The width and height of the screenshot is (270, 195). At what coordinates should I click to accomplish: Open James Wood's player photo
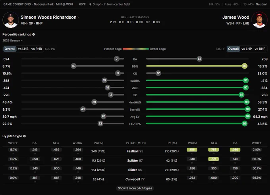pos(259,20)
